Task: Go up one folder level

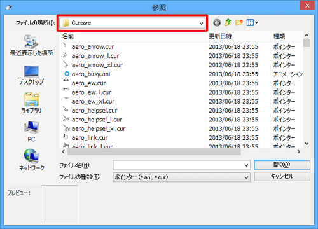Action: click(228, 22)
